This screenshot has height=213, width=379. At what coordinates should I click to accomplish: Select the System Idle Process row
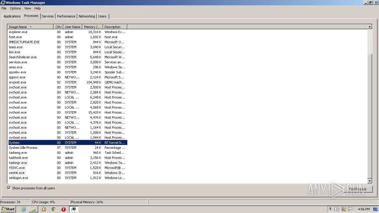pyautogui.click(x=68, y=148)
